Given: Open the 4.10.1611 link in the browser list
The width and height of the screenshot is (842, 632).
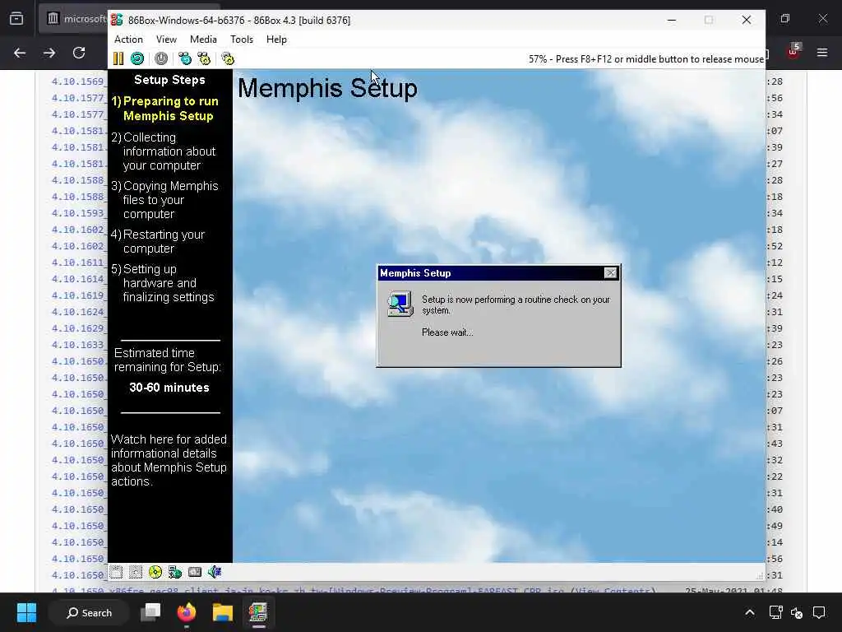Looking at the screenshot, I should (x=78, y=263).
